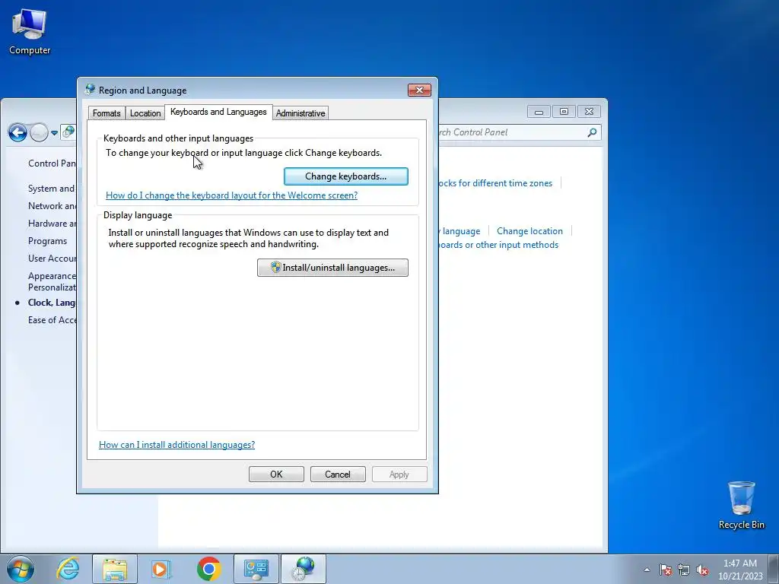This screenshot has height=584, width=779.
Task: Launch Windows Media Player from taskbar
Action: [x=161, y=569]
